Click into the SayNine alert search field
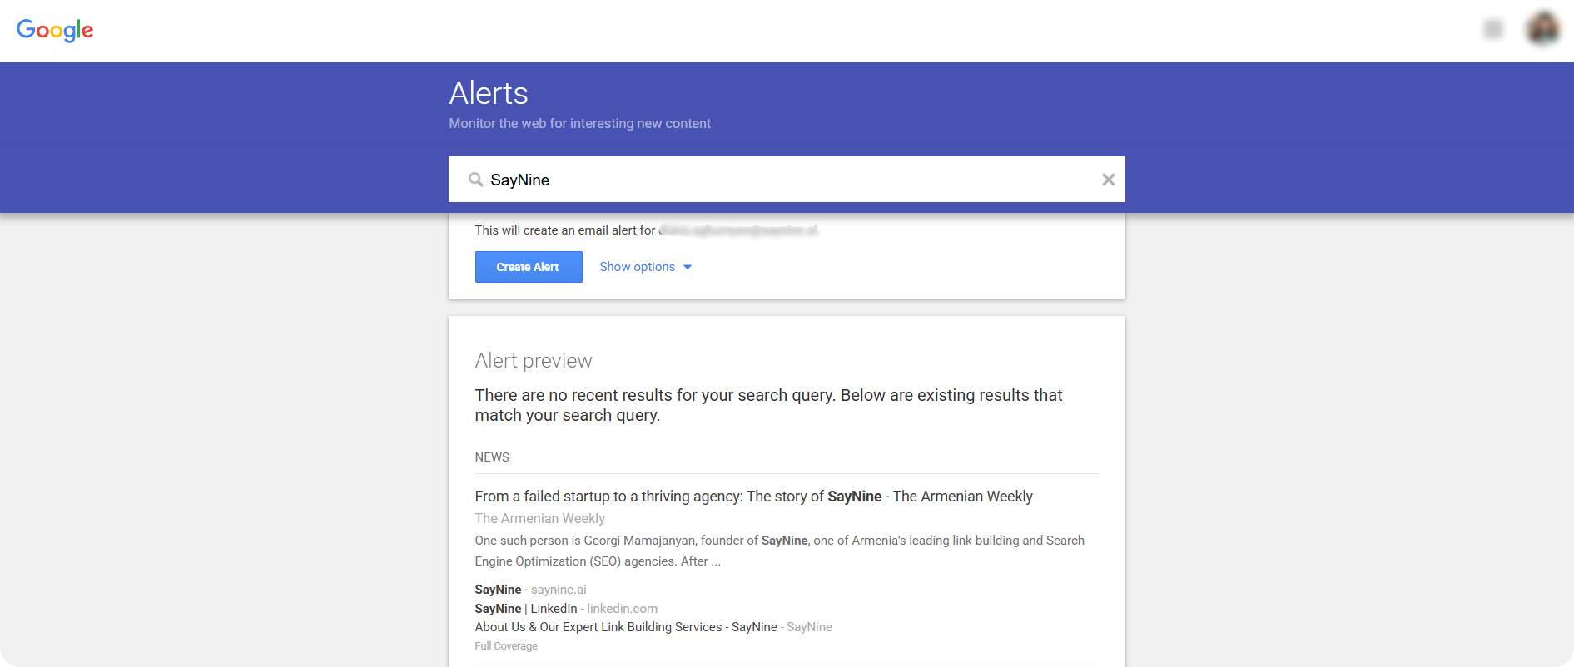This screenshot has width=1574, height=667. tap(787, 180)
